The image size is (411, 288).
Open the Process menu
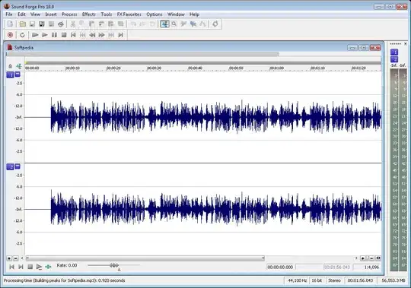(x=69, y=14)
